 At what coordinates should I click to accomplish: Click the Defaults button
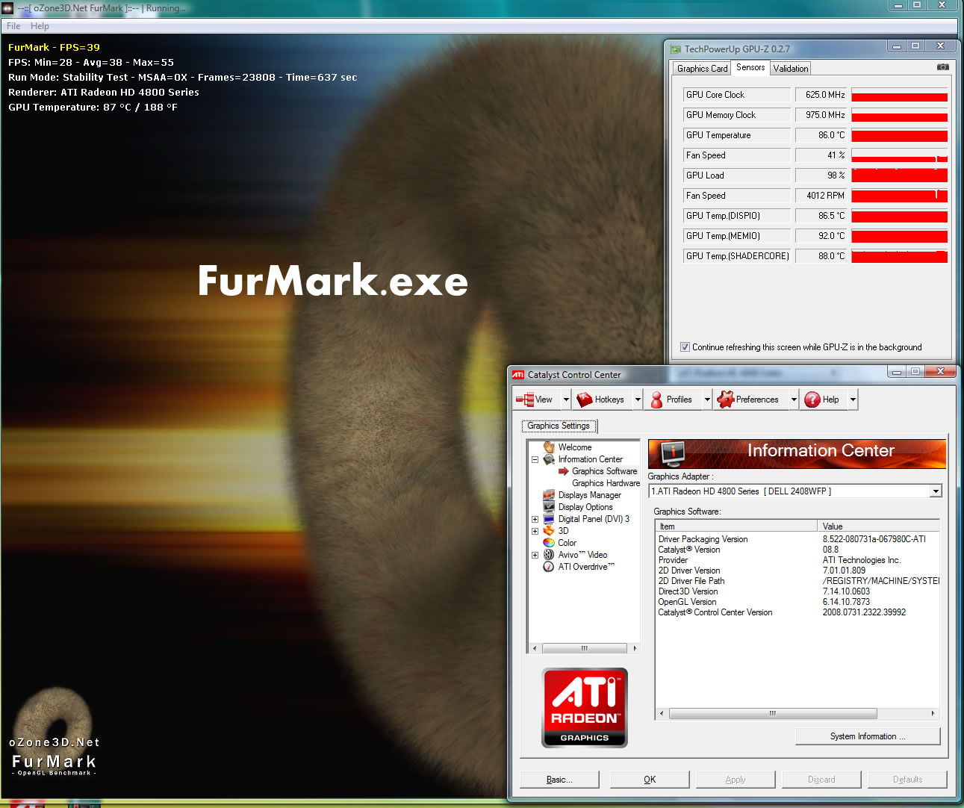(907, 780)
